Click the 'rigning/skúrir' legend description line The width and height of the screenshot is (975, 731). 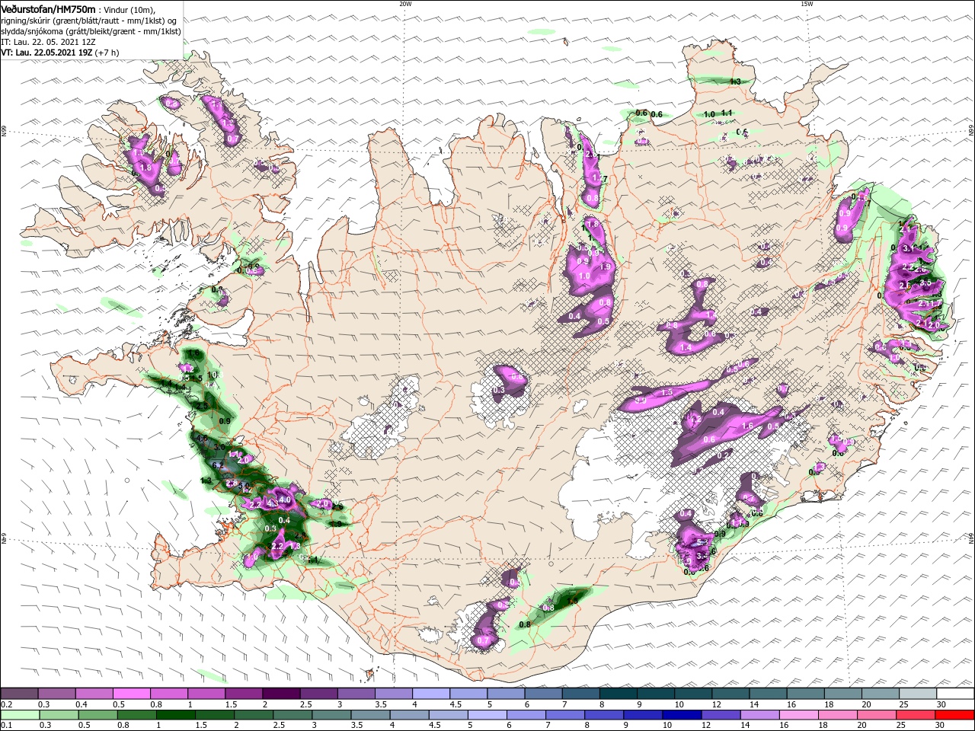point(88,21)
